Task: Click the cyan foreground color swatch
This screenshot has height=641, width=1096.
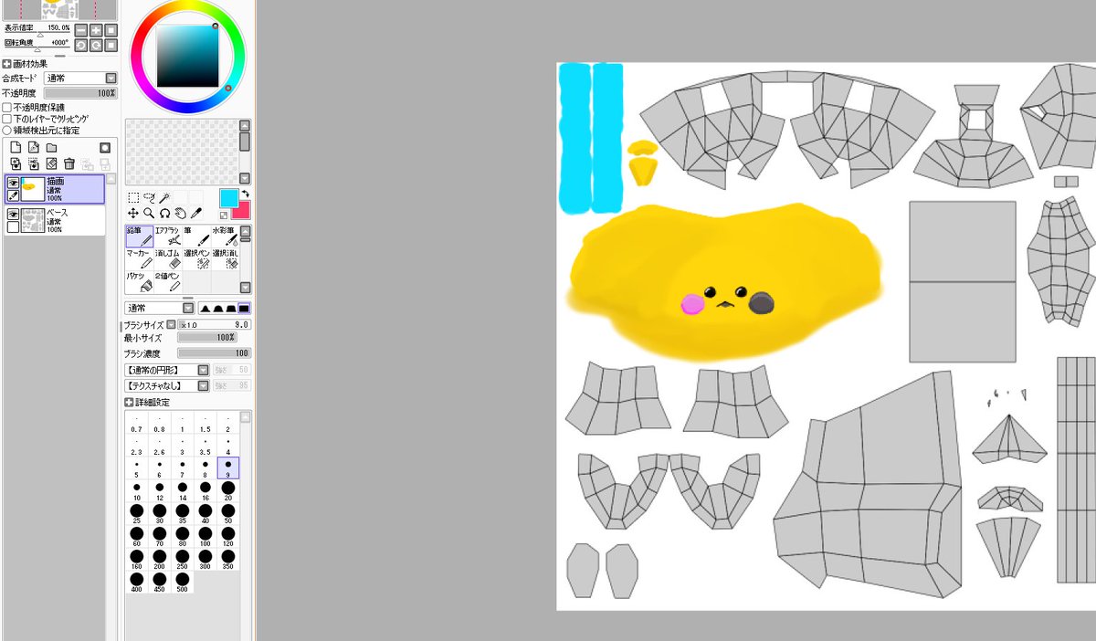Action: point(228,197)
